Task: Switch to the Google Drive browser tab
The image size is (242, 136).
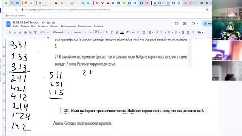Action: click(155, 3)
